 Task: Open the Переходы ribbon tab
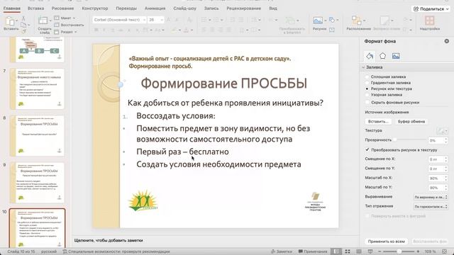[x=126, y=8]
